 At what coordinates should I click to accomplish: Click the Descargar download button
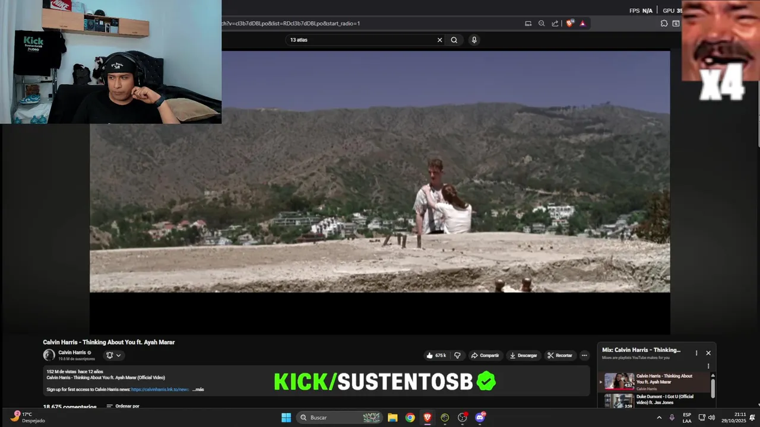[523, 355]
